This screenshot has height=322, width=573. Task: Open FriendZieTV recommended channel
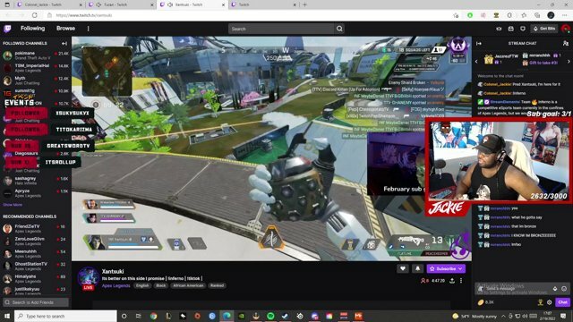36,229
